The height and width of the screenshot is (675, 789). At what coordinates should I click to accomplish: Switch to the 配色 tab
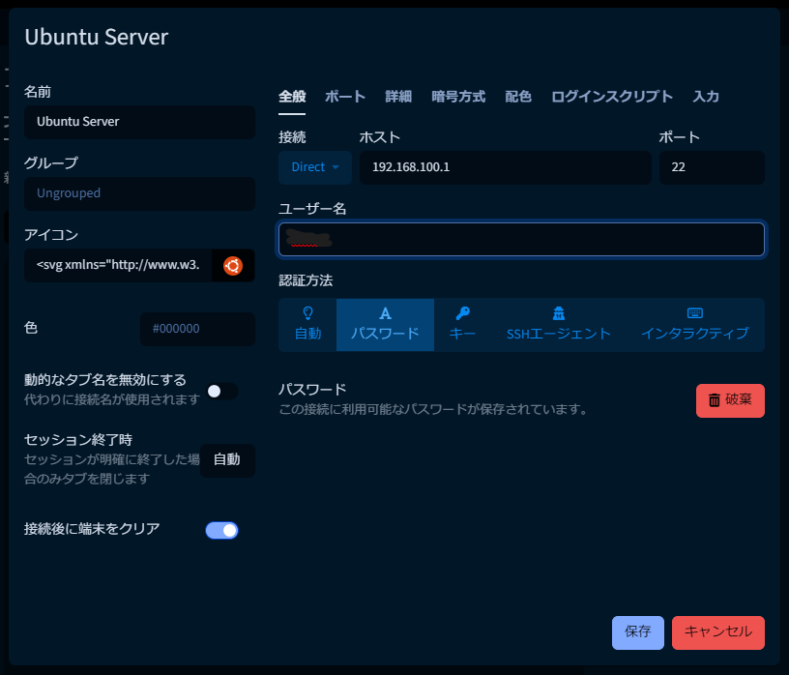point(517,96)
